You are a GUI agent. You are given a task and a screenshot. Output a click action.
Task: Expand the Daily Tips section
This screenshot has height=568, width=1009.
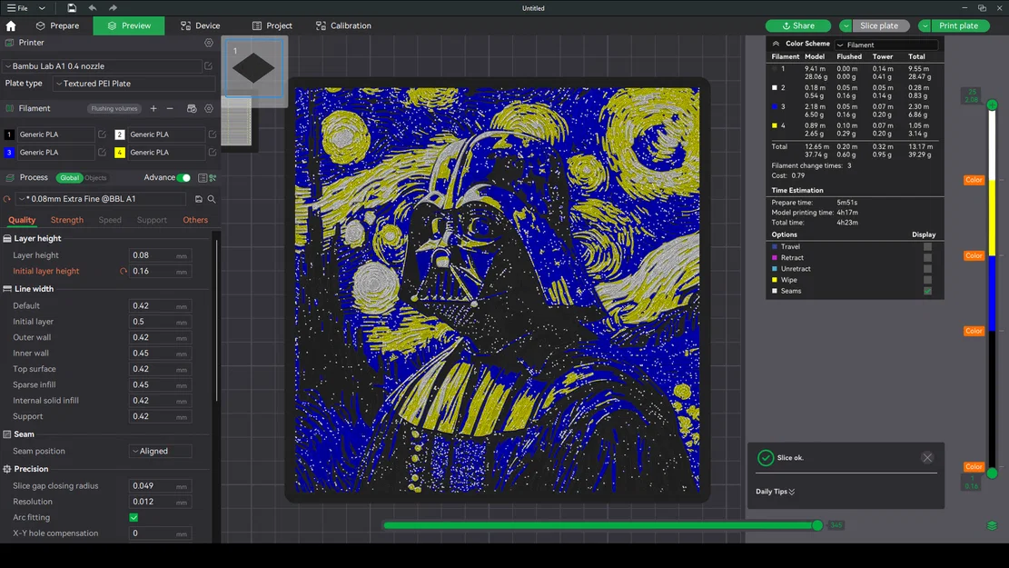click(x=776, y=492)
